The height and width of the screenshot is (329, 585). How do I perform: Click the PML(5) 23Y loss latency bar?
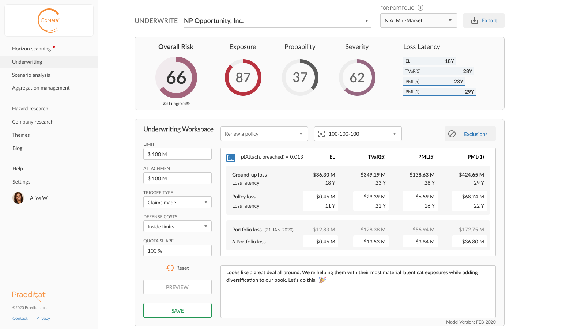pyautogui.click(x=434, y=82)
